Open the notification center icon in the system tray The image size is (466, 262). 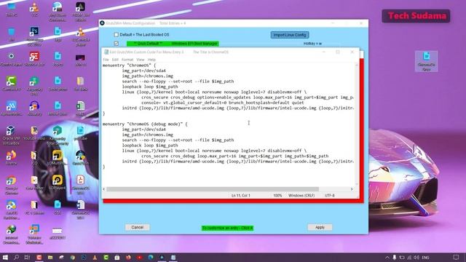pyautogui.click(x=456, y=257)
